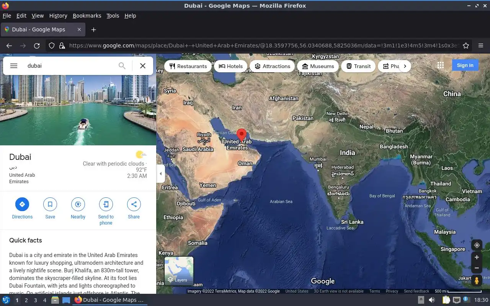
Task: Open the Tools menu
Action: click(113, 16)
